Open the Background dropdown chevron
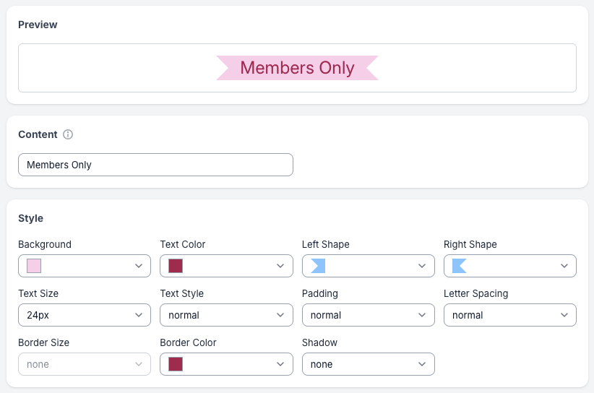 [139, 266]
